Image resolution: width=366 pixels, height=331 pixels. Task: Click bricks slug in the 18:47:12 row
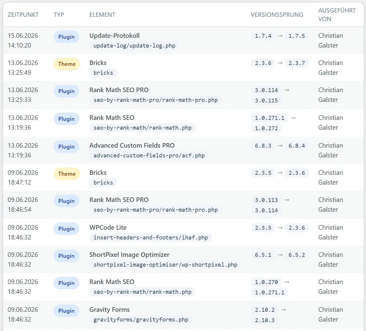(x=103, y=183)
